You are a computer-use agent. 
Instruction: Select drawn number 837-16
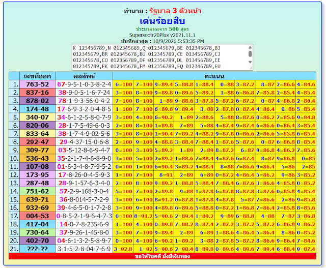coord(37,93)
